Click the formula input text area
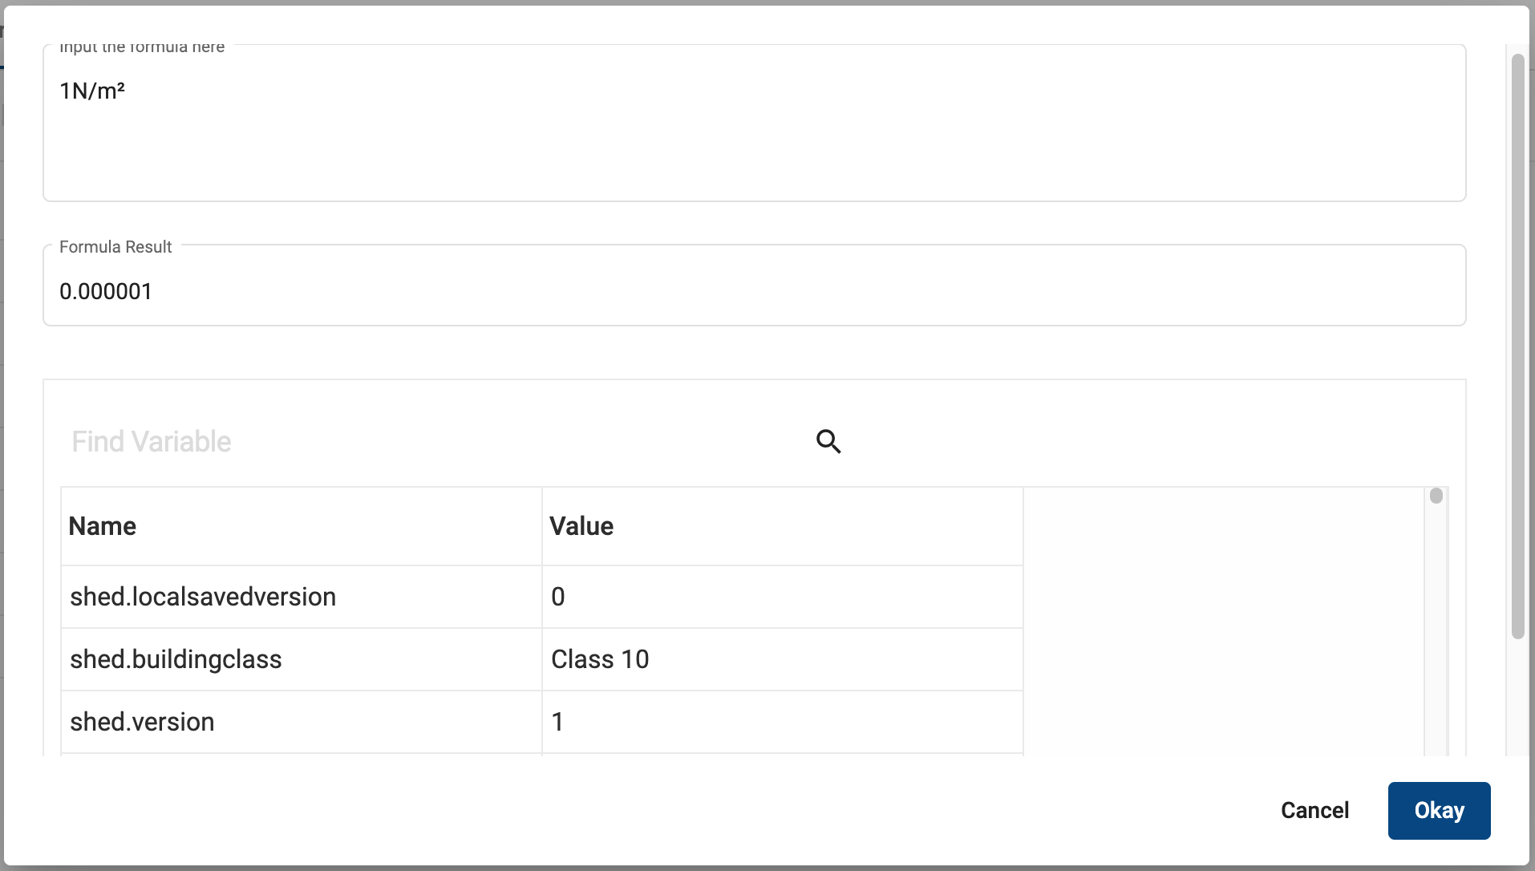 pyautogui.click(x=754, y=136)
